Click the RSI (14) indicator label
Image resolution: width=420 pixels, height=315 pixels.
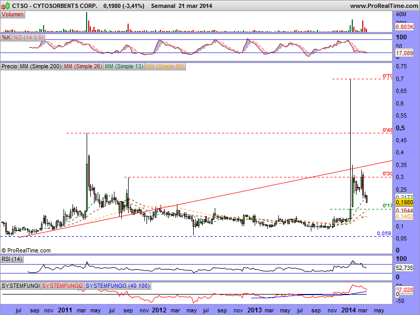[12, 259]
